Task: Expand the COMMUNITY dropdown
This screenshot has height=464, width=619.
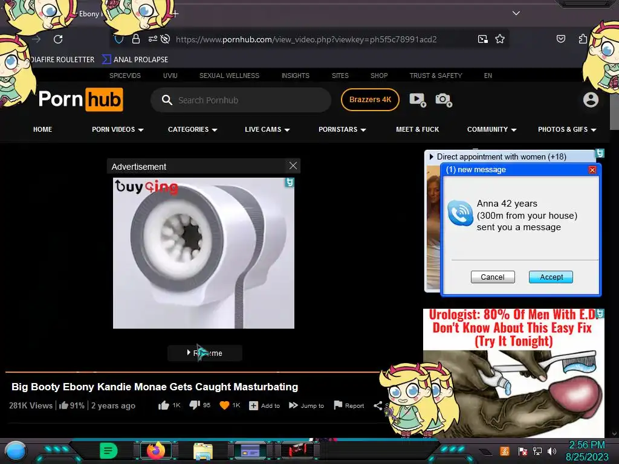Action: (x=492, y=129)
